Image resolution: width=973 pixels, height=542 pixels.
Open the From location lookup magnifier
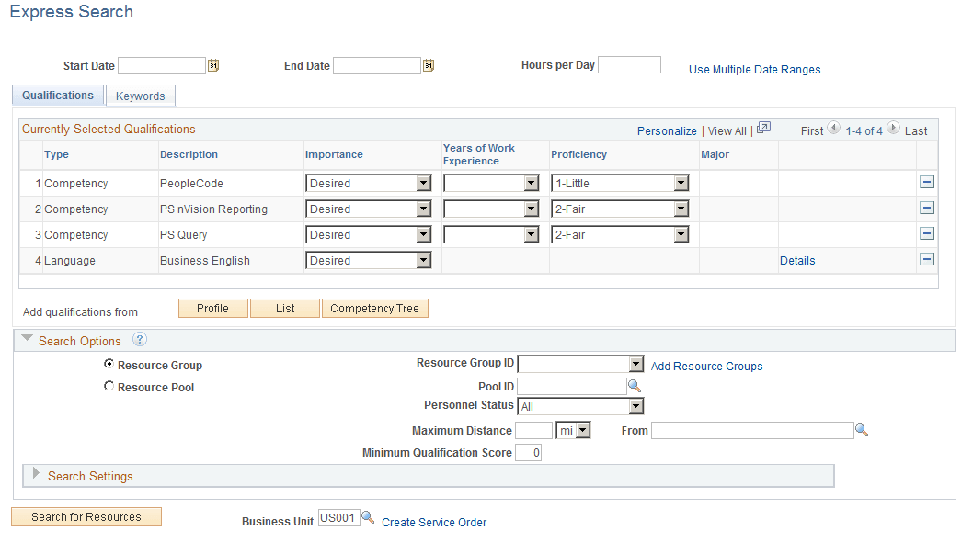[862, 430]
